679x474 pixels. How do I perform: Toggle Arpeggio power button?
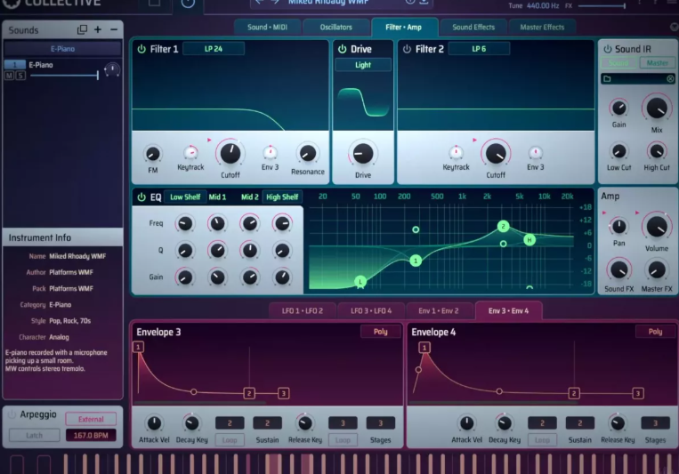(x=12, y=414)
